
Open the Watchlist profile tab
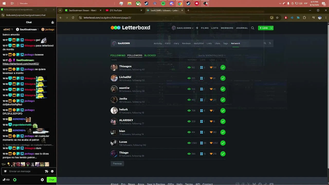pos(199,43)
